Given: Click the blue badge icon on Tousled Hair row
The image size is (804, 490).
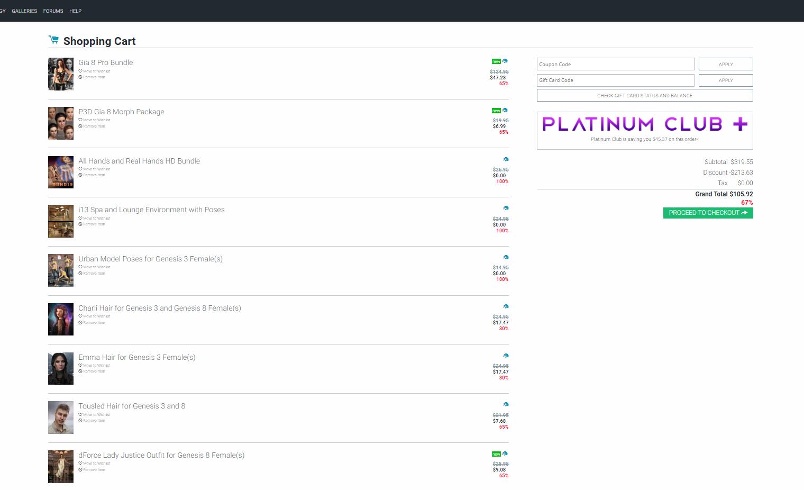Looking at the screenshot, I should point(506,405).
